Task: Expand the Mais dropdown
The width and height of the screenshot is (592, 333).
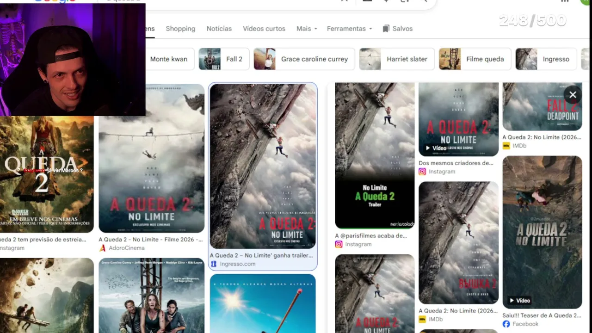Action: tap(307, 29)
